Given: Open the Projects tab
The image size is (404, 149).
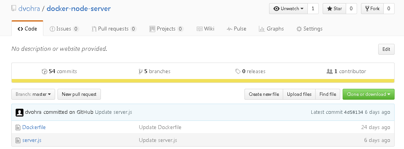Looking at the screenshot, I should (x=166, y=29).
